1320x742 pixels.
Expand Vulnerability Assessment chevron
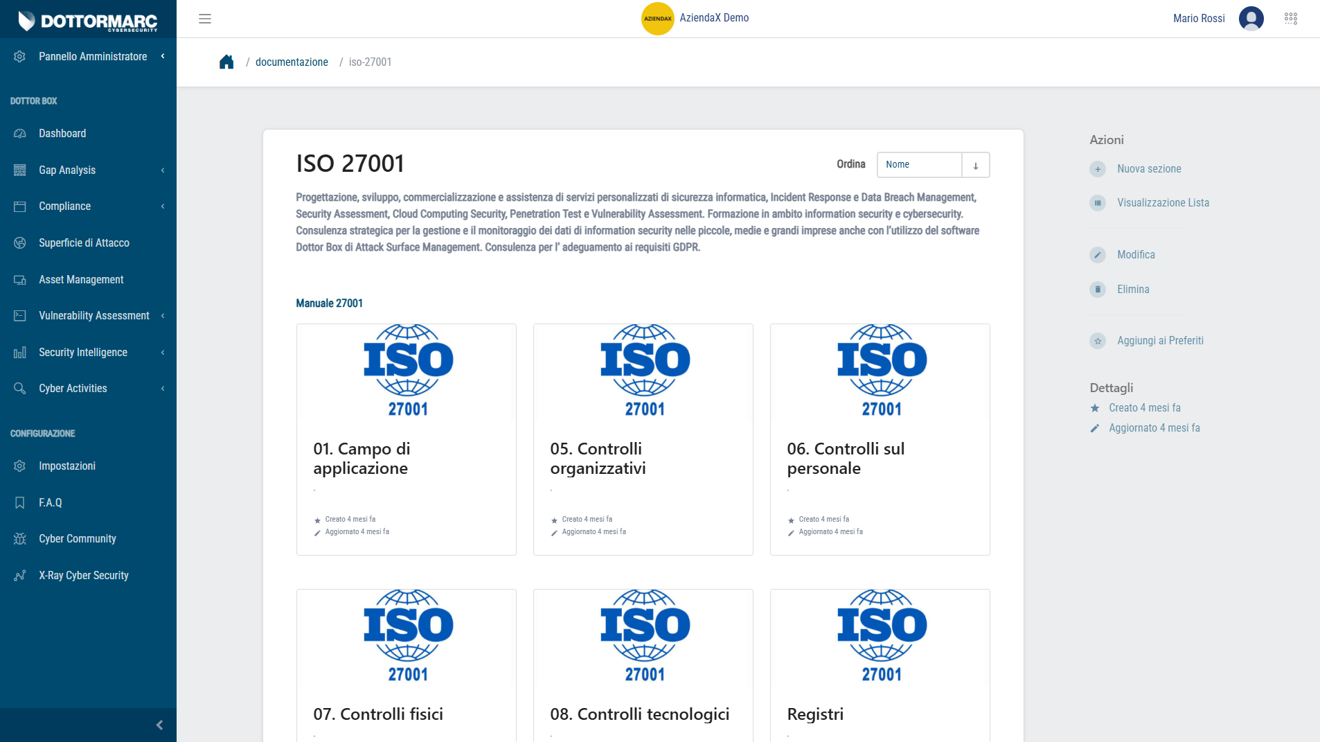pos(163,316)
